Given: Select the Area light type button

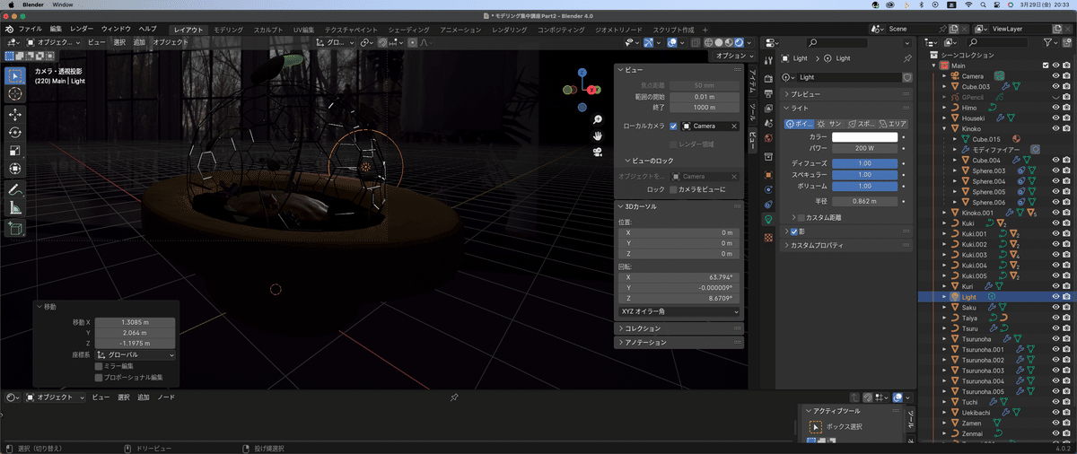Looking at the screenshot, I should click(x=893, y=123).
